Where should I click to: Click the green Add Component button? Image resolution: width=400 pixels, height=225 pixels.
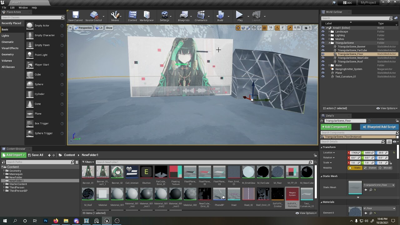pyautogui.click(x=336, y=127)
